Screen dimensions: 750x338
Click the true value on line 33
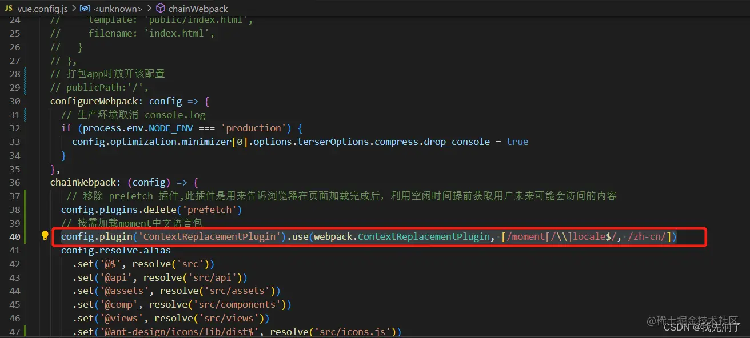click(x=517, y=142)
